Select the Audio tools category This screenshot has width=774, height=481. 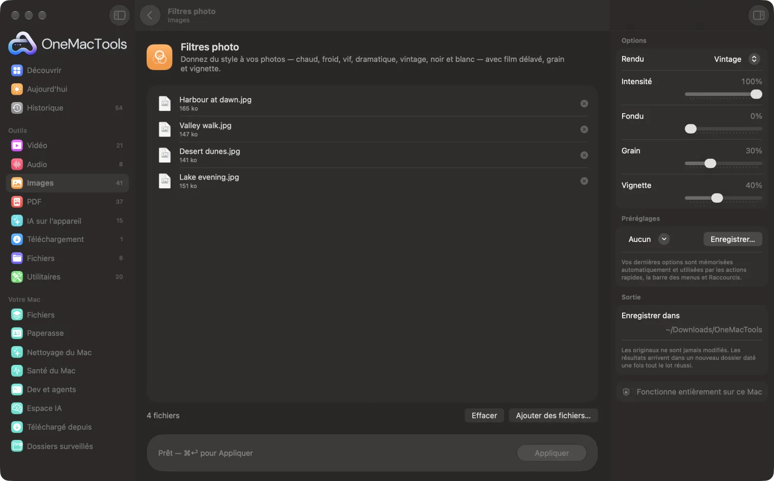click(x=67, y=165)
